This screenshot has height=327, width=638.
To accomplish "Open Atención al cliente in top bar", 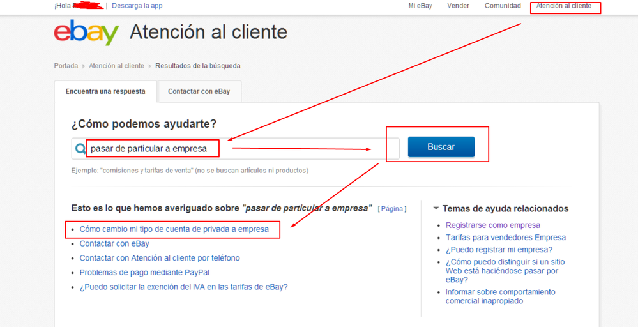I will 564,6.
